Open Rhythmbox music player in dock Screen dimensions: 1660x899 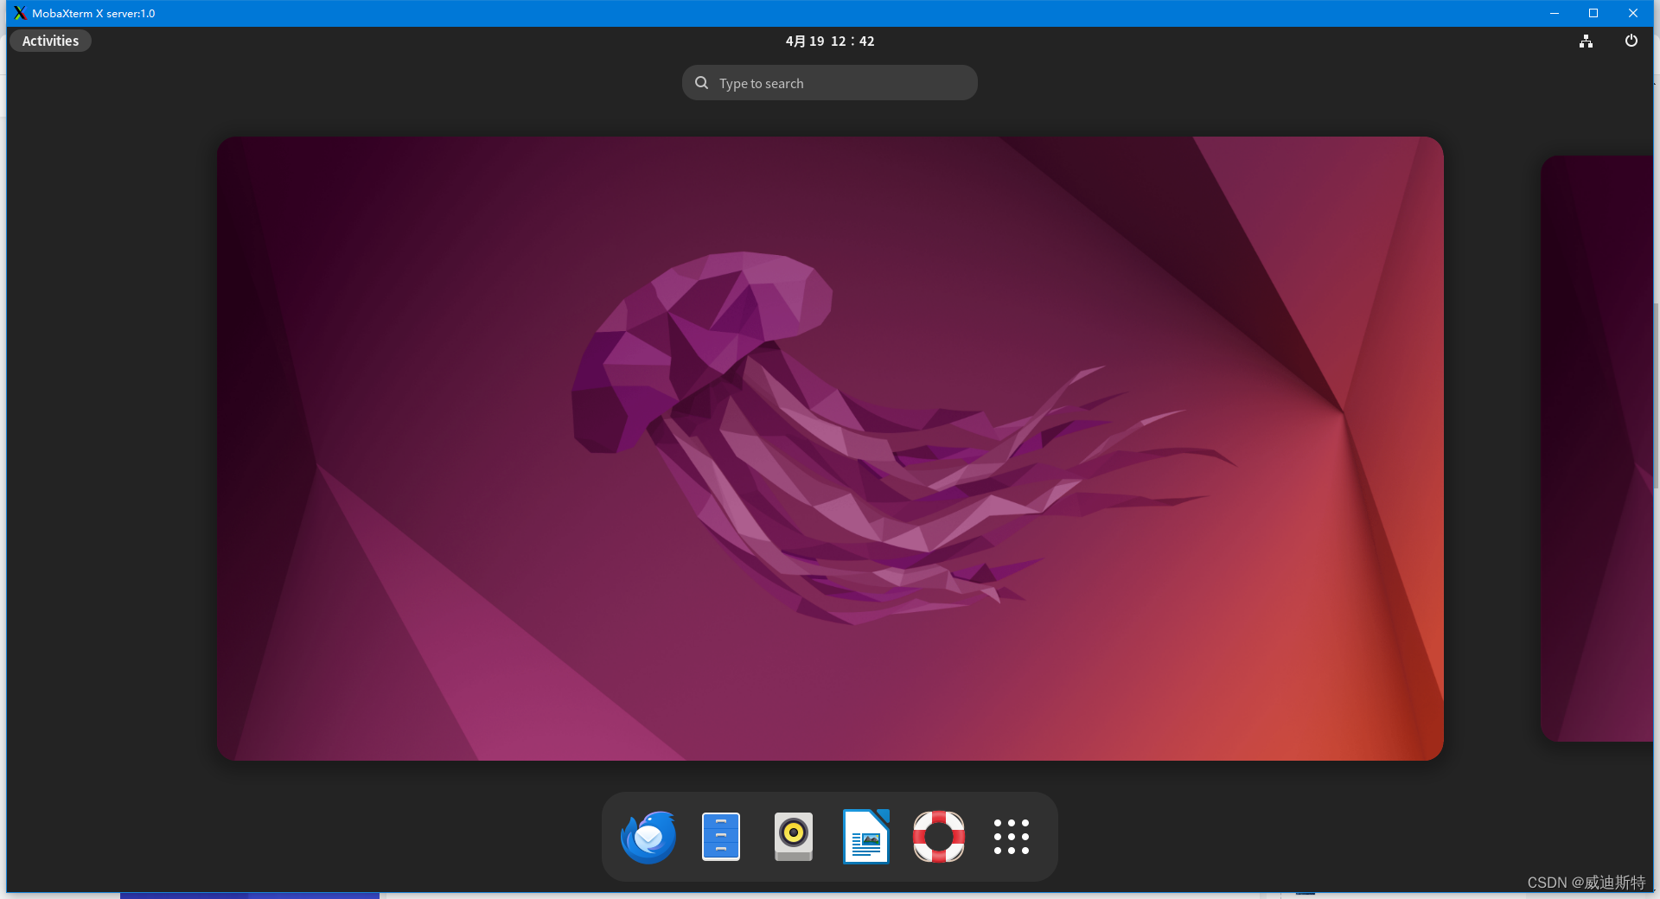[794, 837]
